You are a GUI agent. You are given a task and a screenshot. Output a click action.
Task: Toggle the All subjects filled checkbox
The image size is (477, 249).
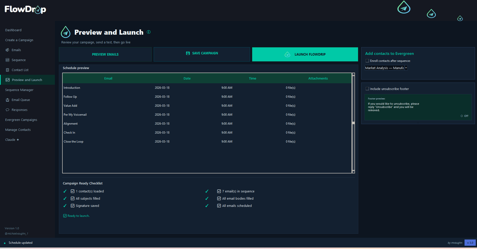tap(73, 198)
